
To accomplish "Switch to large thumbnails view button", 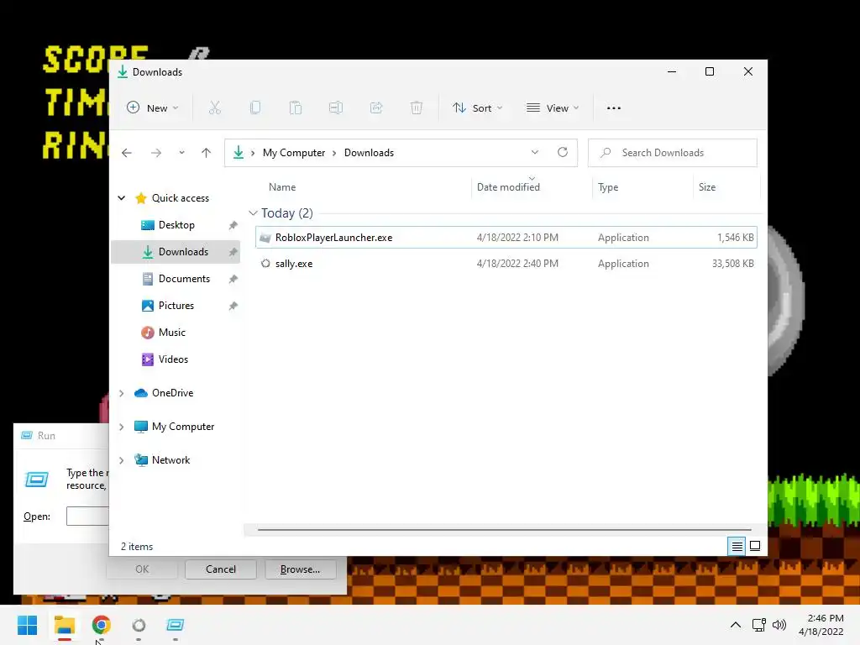I will click(x=755, y=546).
